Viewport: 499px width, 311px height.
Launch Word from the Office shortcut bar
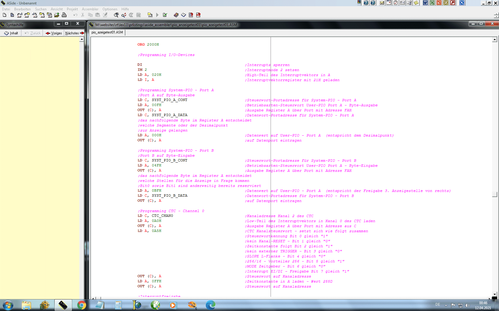coord(425,3)
